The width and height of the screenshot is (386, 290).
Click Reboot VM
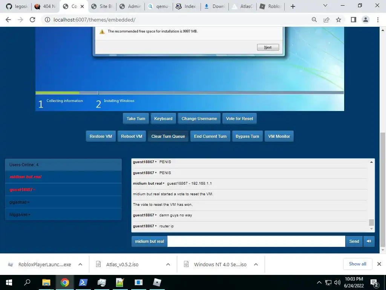click(x=132, y=136)
